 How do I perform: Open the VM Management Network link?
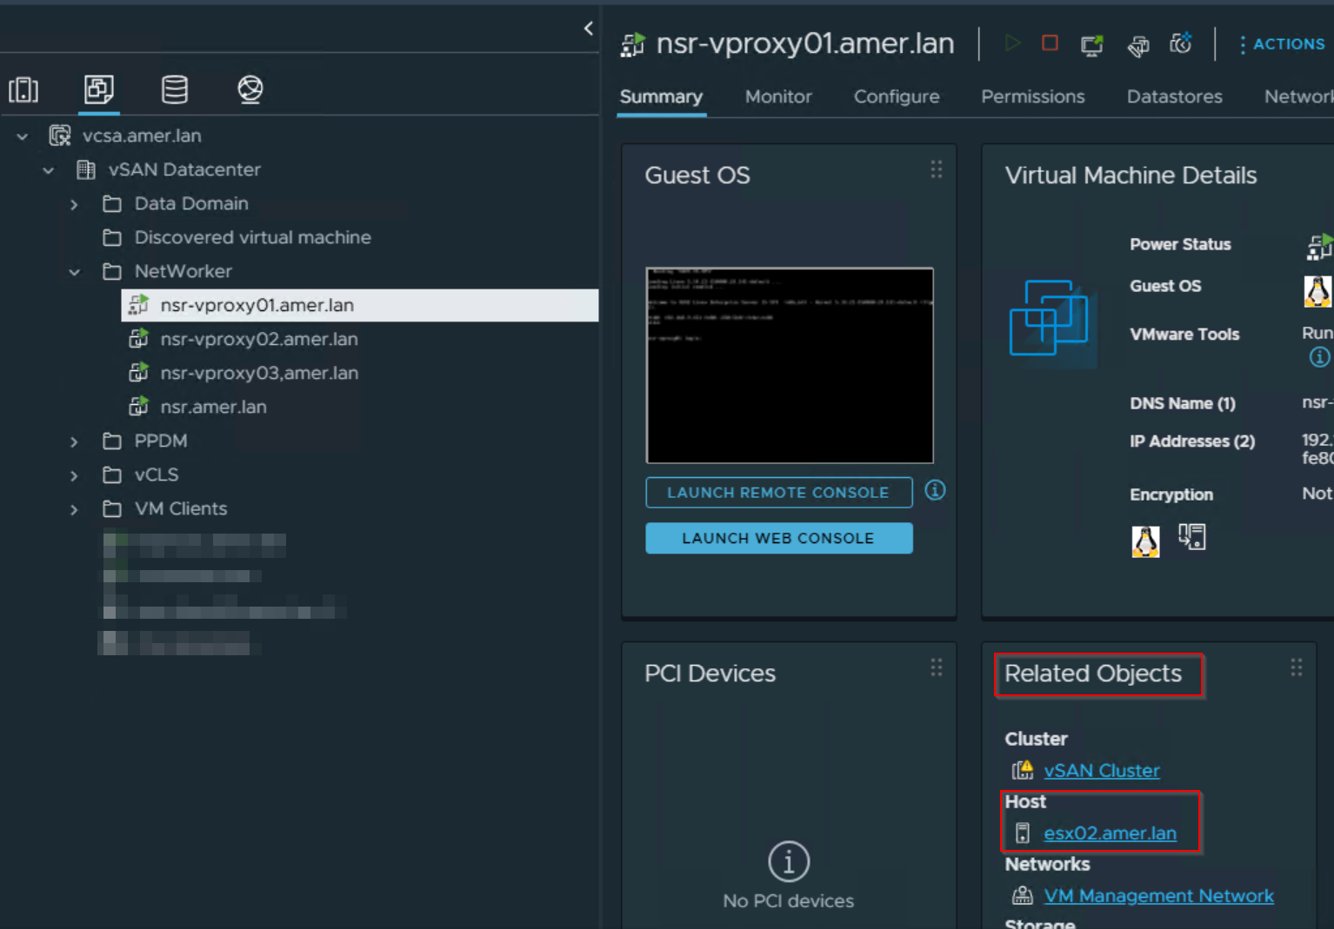(x=1157, y=895)
